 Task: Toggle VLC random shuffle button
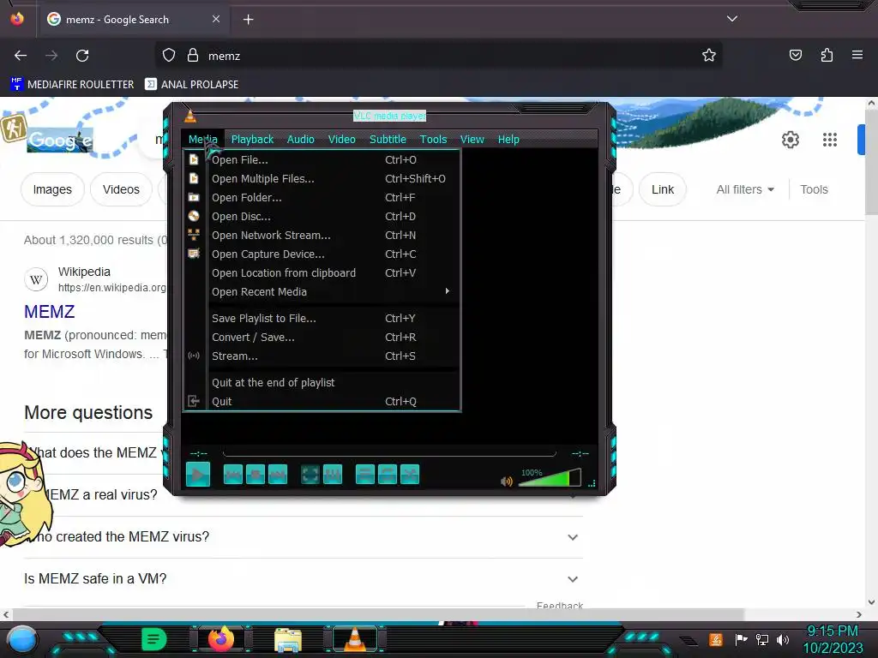pyautogui.click(x=410, y=475)
